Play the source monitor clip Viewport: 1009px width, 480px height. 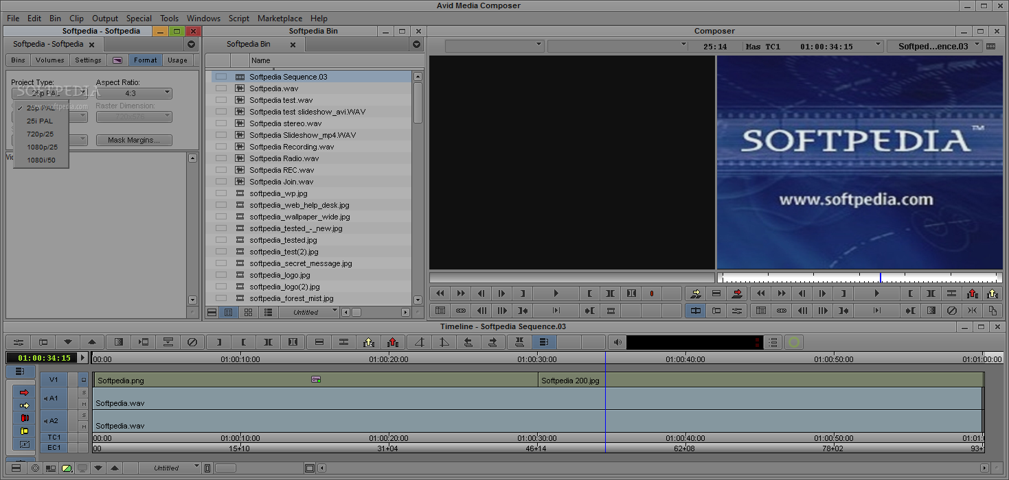point(556,293)
